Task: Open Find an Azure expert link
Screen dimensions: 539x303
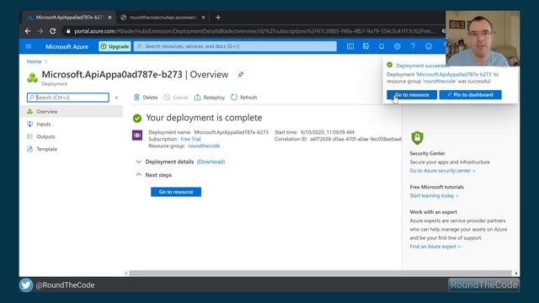Action: click(x=435, y=247)
